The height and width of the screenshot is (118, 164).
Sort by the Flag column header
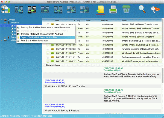[78, 20]
